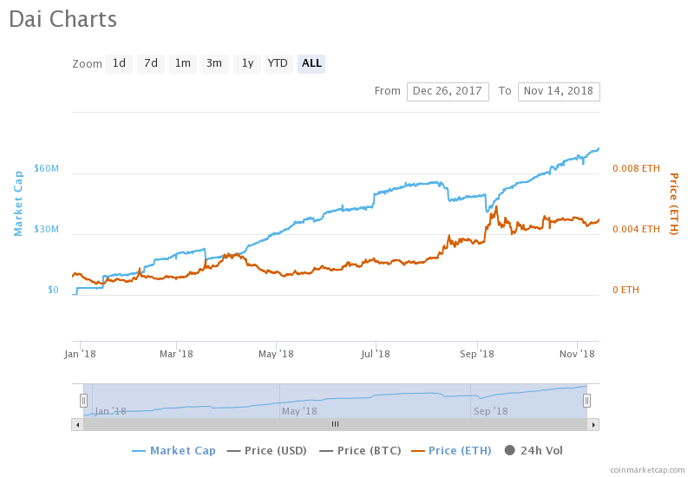
Task: Click the navigator scrollbar grip
Action: [335, 424]
